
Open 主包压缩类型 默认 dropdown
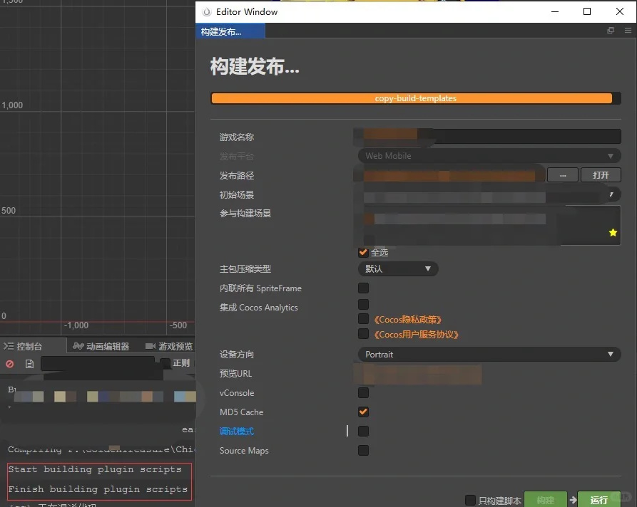tap(398, 268)
